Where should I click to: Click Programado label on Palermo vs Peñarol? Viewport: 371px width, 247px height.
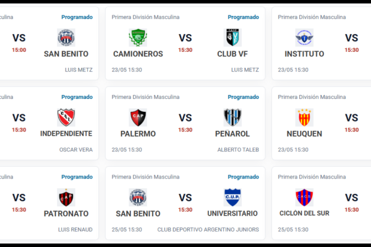(x=243, y=97)
